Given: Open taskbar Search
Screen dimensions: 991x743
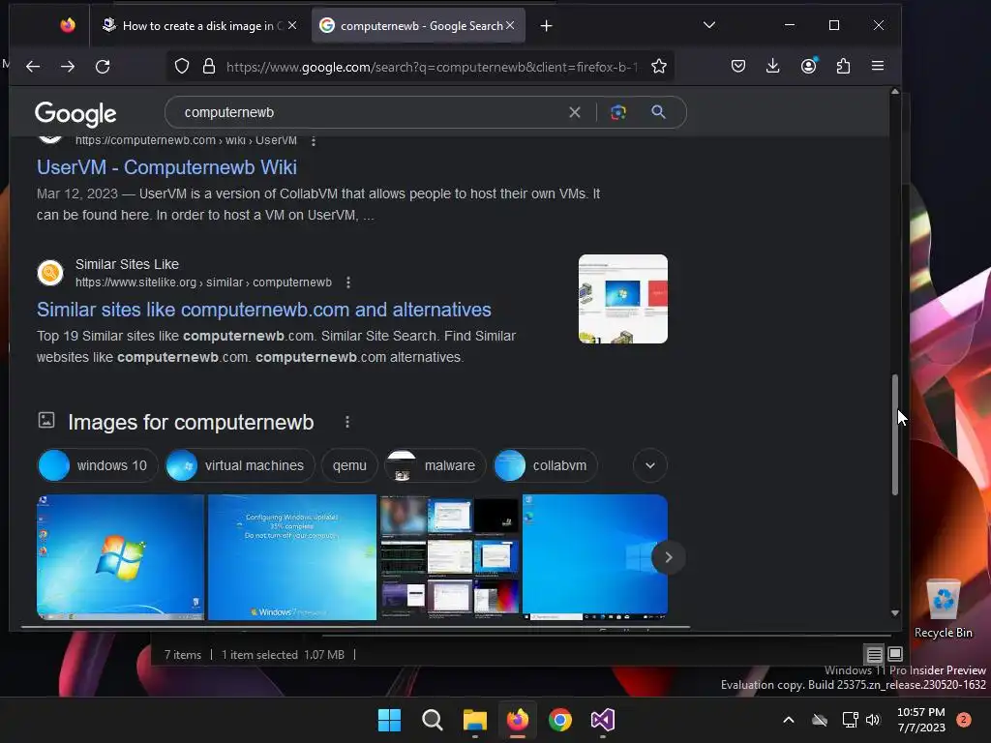Looking at the screenshot, I should click(433, 720).
